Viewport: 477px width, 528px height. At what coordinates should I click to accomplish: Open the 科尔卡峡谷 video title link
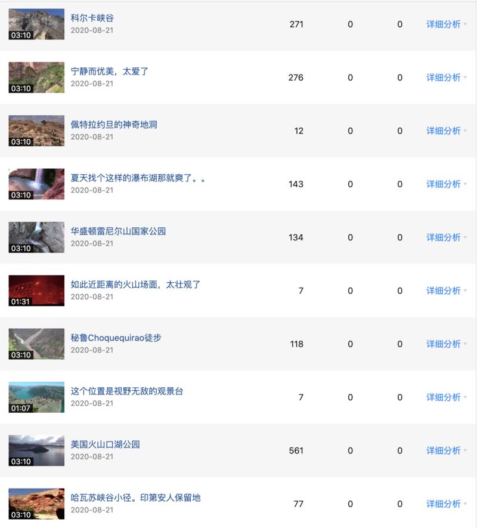pos(92,18)
